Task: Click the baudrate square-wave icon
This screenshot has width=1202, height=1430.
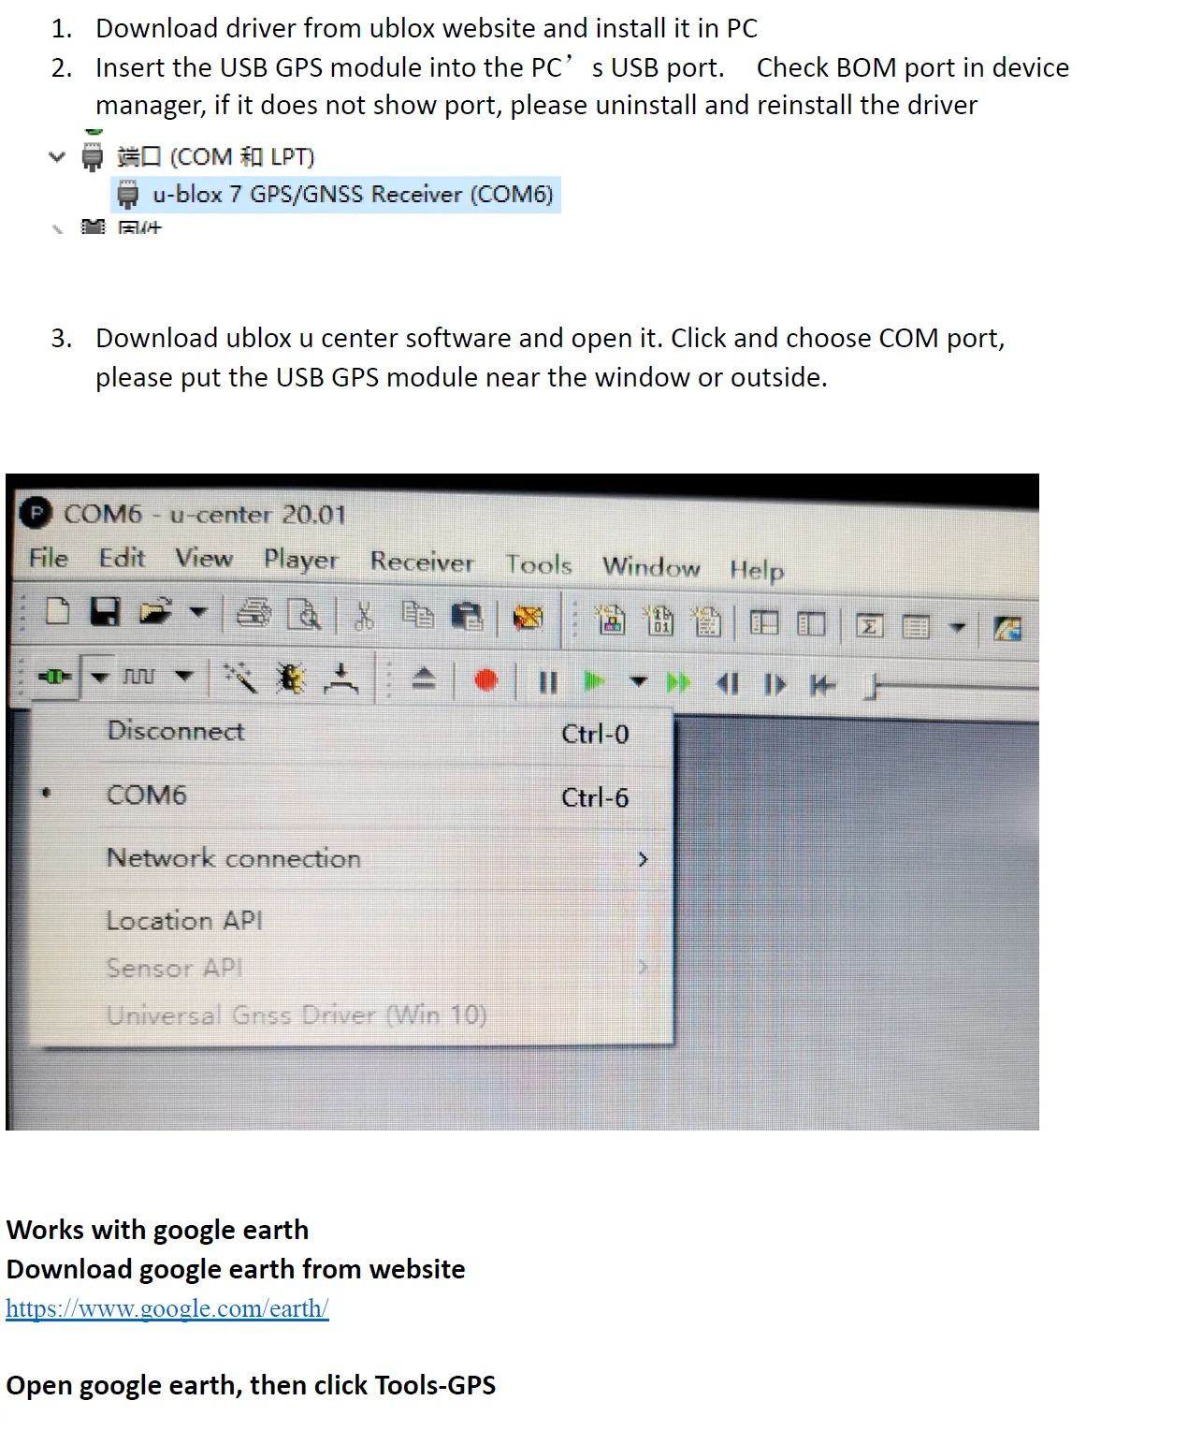Action: (139, 676)
